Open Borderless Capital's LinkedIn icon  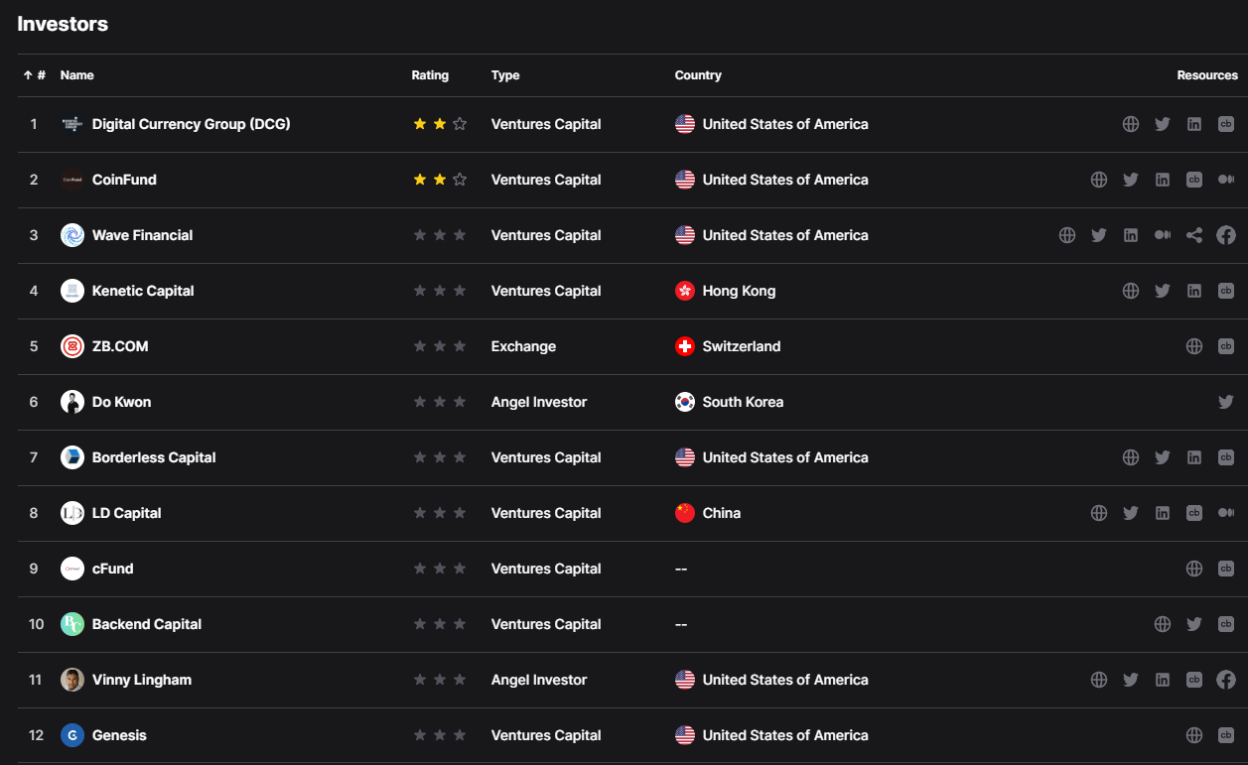pyautogui.click(x=1194, y=457)
